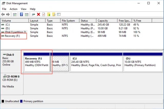Open the Action menu

coord(13,9)
